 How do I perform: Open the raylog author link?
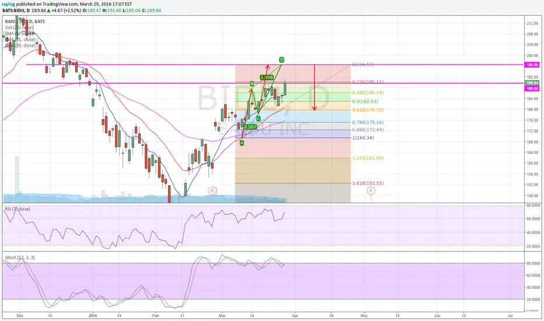tap(9, 4)
